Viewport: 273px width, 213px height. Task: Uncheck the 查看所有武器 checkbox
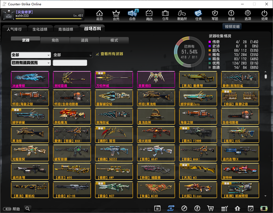coord(97,54)
